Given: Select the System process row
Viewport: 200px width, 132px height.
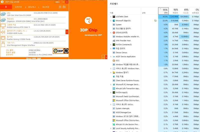Looking at the screenshot, I should coord(154,24).
